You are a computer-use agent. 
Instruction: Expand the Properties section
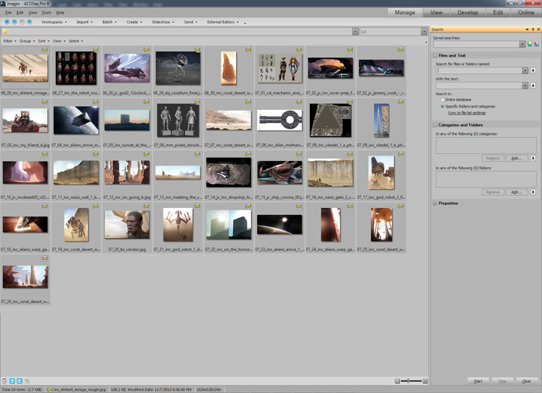click(435, 203)
